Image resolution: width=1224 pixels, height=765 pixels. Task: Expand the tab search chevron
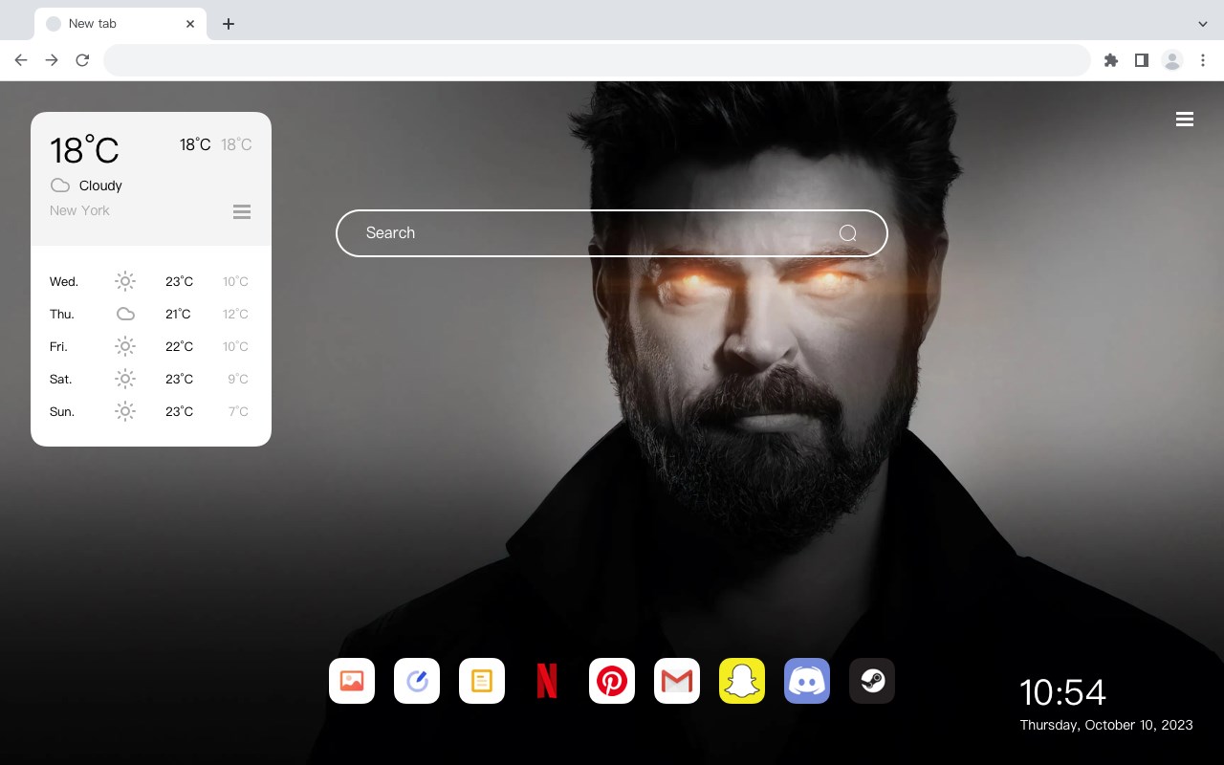tap(1203, 24)
